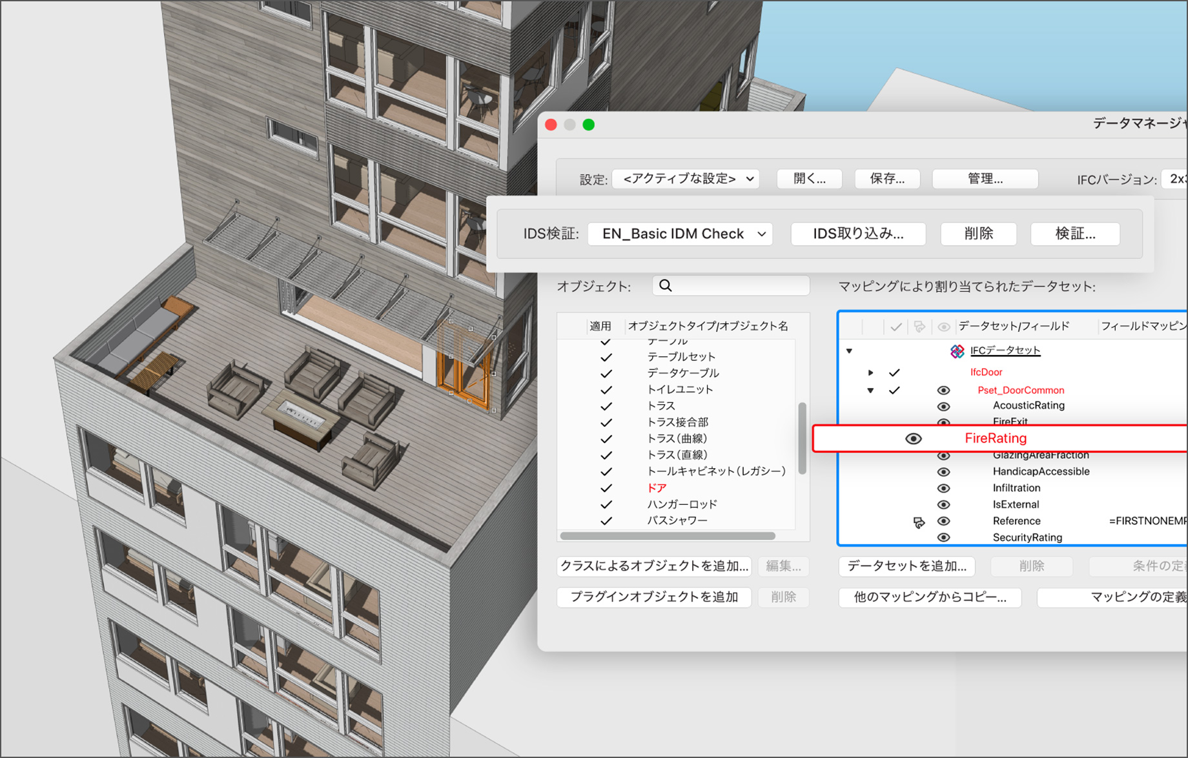Select the バスシャワー row
The image size is (1188, 758).
pyautogui.click(x=676, y=521)
